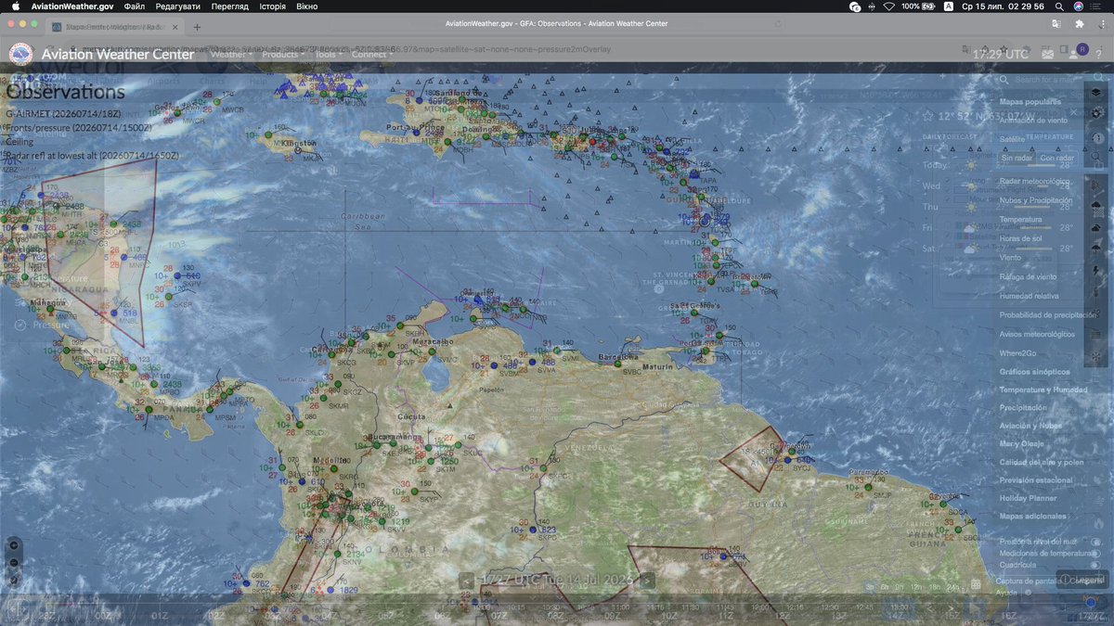Jump to 16Z on the timeline
The image size is (1114, 626).
(1008, 616)
